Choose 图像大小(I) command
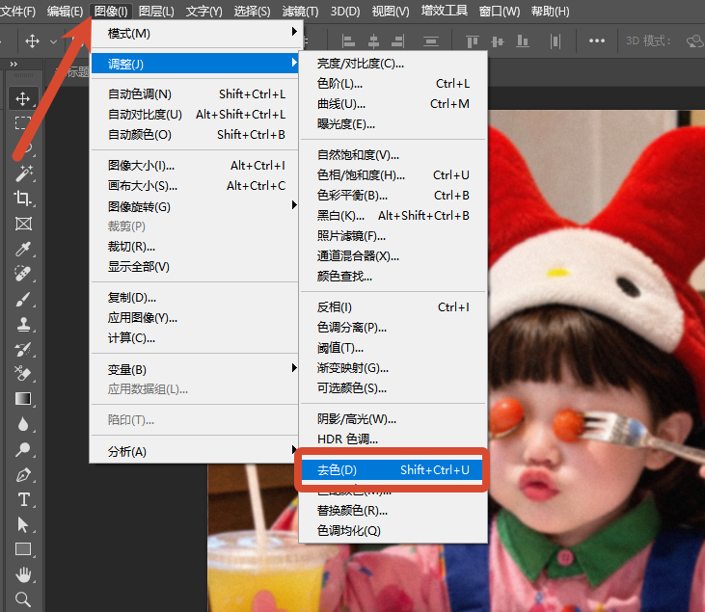 (x=194, y=166)
